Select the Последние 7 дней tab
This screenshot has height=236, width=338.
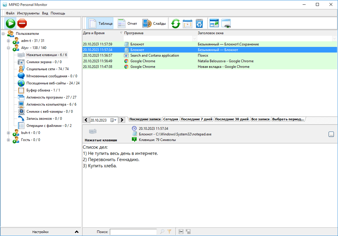tap(197, 119)
